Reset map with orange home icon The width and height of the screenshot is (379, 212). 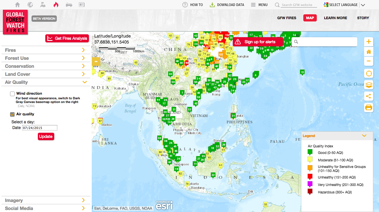[368, 52]
